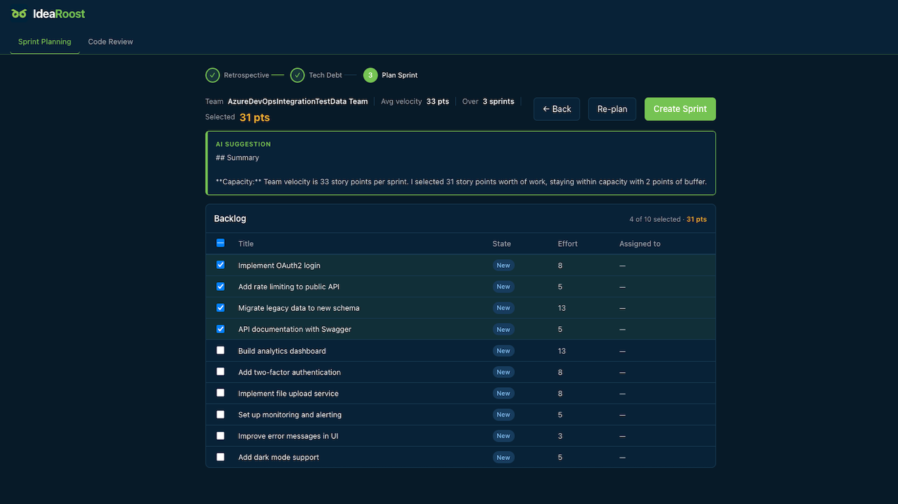This screenshot has height=504, width=898.
Task: Uncheck Migrate legacy data to new schema
Action: (220, 308)
